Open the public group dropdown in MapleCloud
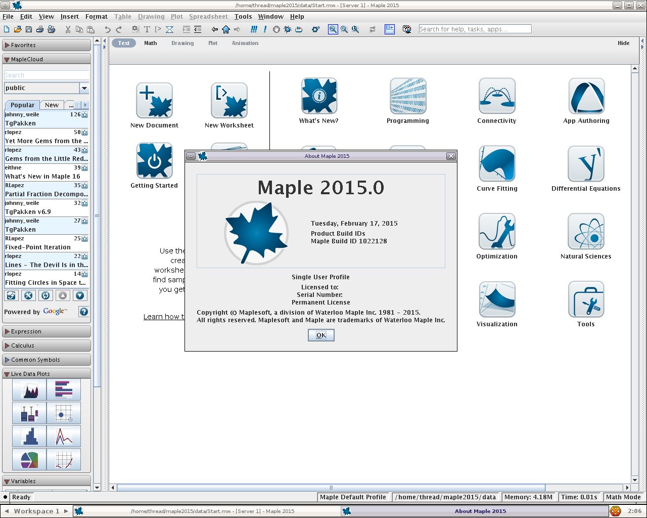The image size is (647, 518). pyautogui.click(x=84, y=88)
